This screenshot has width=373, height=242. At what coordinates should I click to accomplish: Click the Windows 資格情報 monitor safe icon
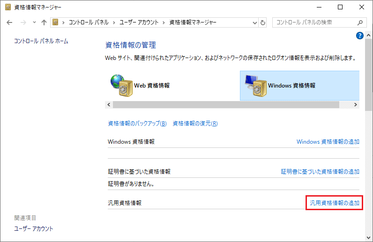pyautogui.click(x=256, y=86)
